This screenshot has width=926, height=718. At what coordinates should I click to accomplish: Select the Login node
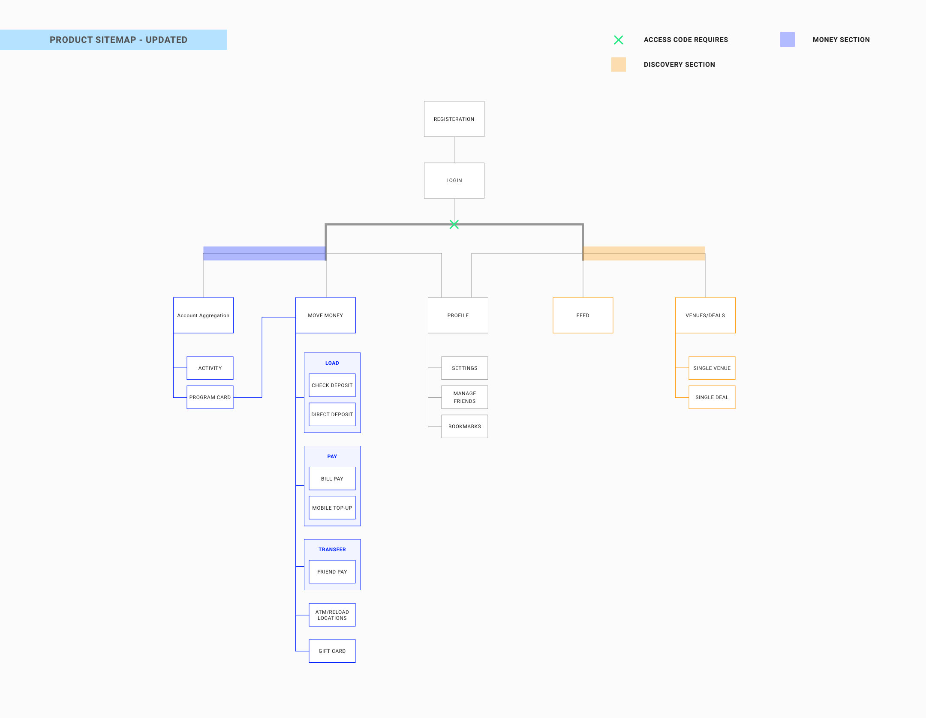point(454,180)
